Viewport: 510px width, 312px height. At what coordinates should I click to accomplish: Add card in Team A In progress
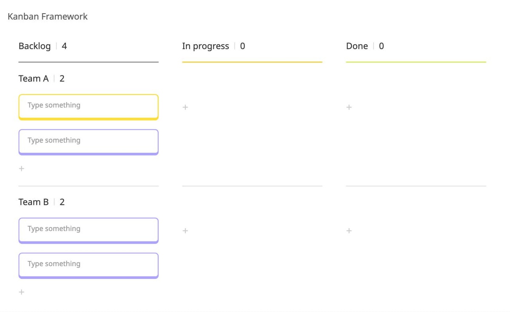(185, 108)
